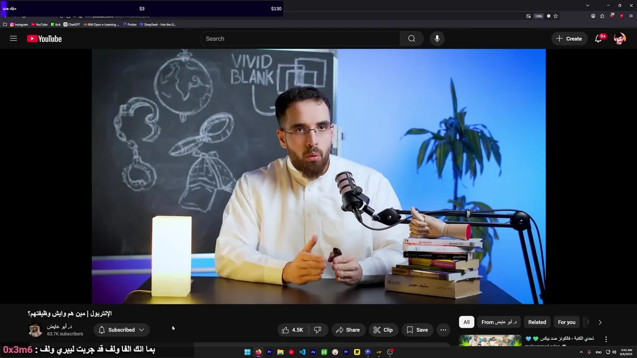Viewport: 637px width, 358px height.
Task: Open YouTube notifications bell
Action: 599,39
